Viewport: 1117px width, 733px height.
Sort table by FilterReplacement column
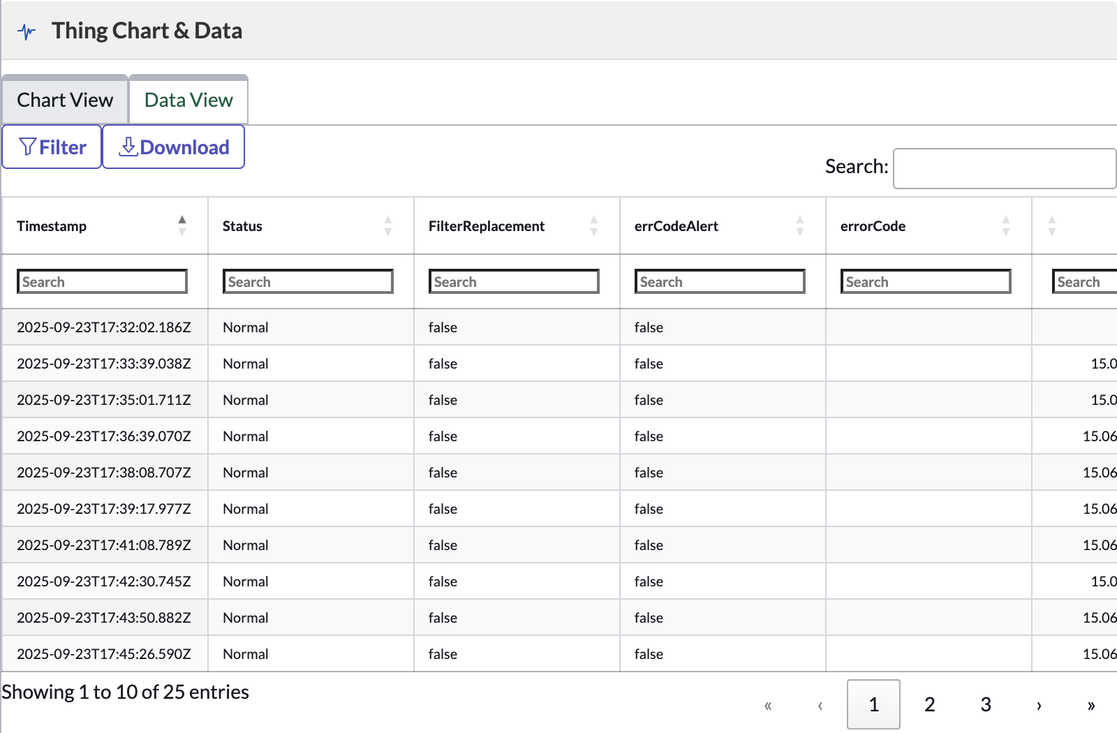click(x=594, y=225)
